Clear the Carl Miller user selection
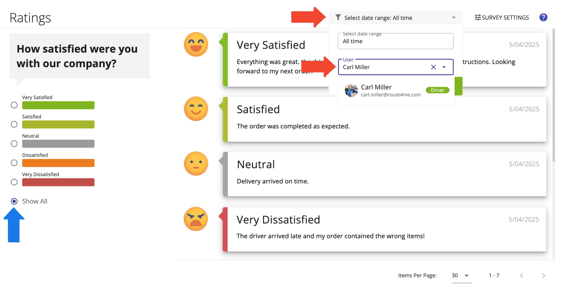Image resolution: width=572 pixels, height=295 pixels. [x=433, y=67]
